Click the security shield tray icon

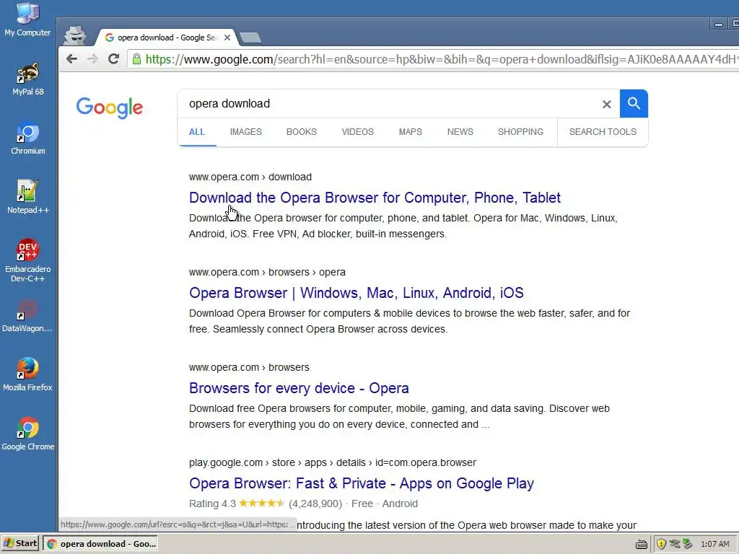661,544
